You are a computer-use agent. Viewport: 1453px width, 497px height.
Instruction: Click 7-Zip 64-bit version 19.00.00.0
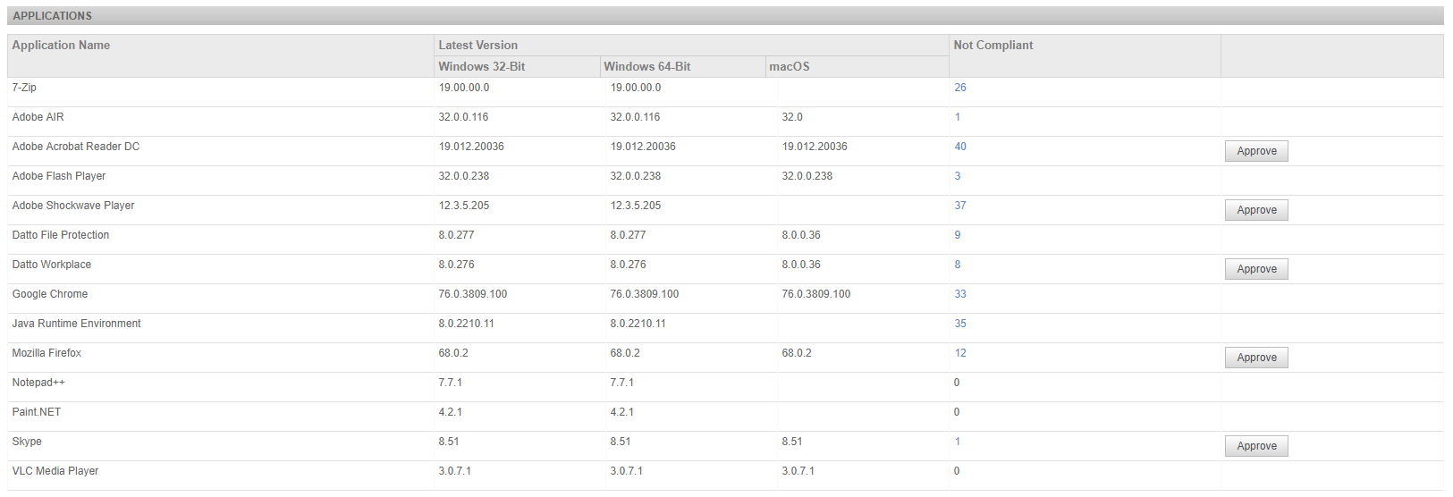click(636, 88)
